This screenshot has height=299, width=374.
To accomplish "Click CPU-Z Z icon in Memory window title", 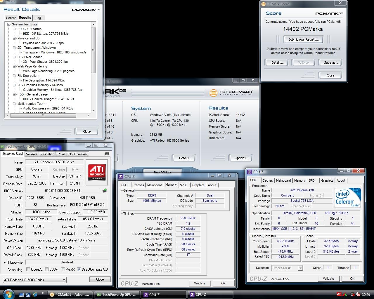I will (121, 176).
